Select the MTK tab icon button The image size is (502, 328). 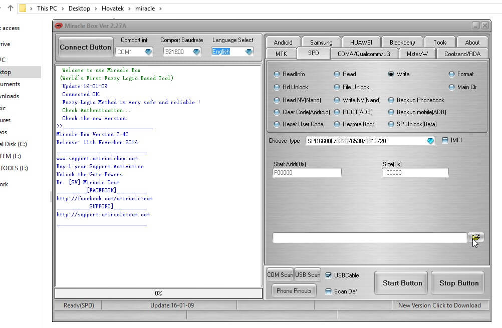click(282, 53)
